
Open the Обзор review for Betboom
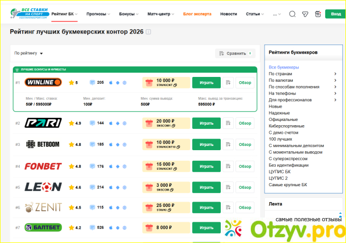[x=245, y=144]
